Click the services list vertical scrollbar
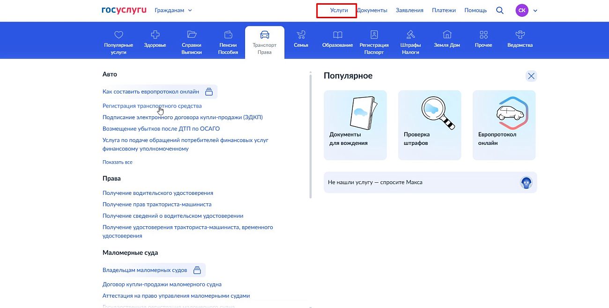This screenshot has height=308, width=609. tap(310, 136)
